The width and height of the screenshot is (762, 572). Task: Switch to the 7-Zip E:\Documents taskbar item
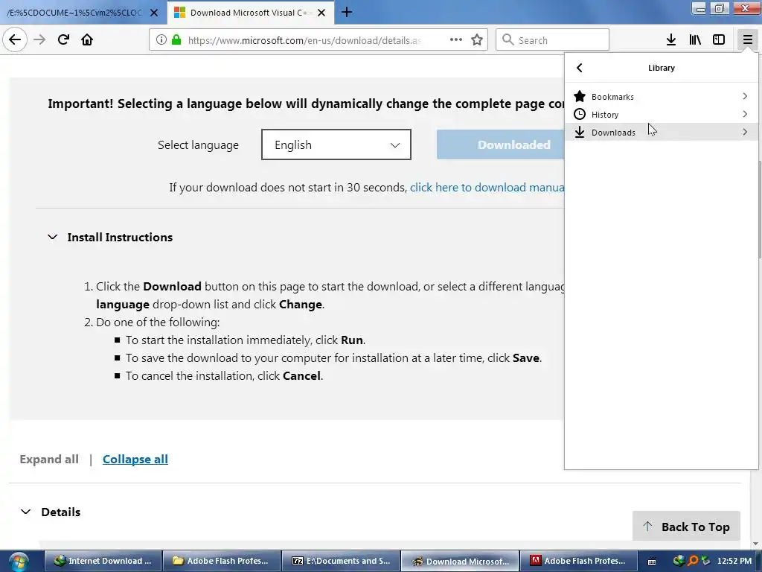tap(341, 561)
